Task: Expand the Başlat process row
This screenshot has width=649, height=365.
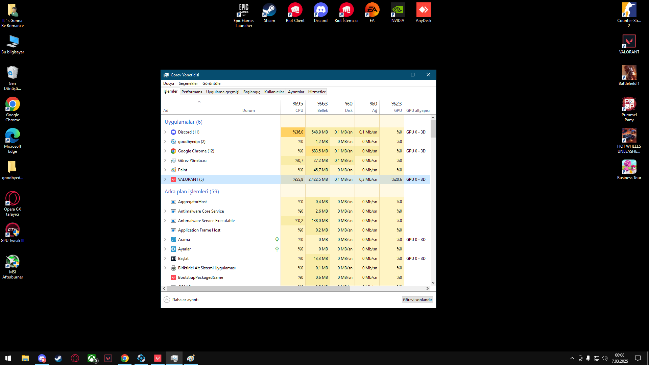Action: [x=165, y=259]
